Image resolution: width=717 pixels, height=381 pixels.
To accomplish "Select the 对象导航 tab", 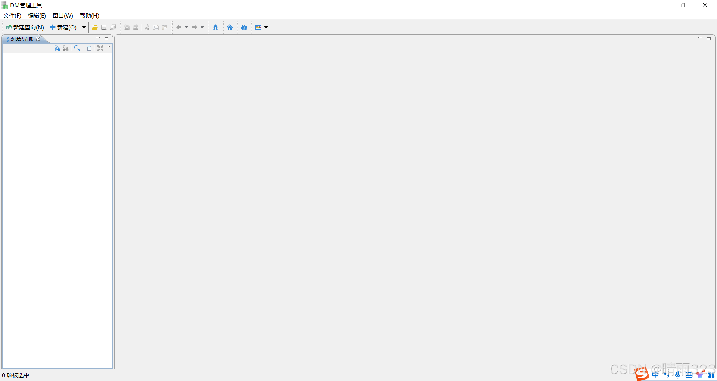I will pos(21,39).
